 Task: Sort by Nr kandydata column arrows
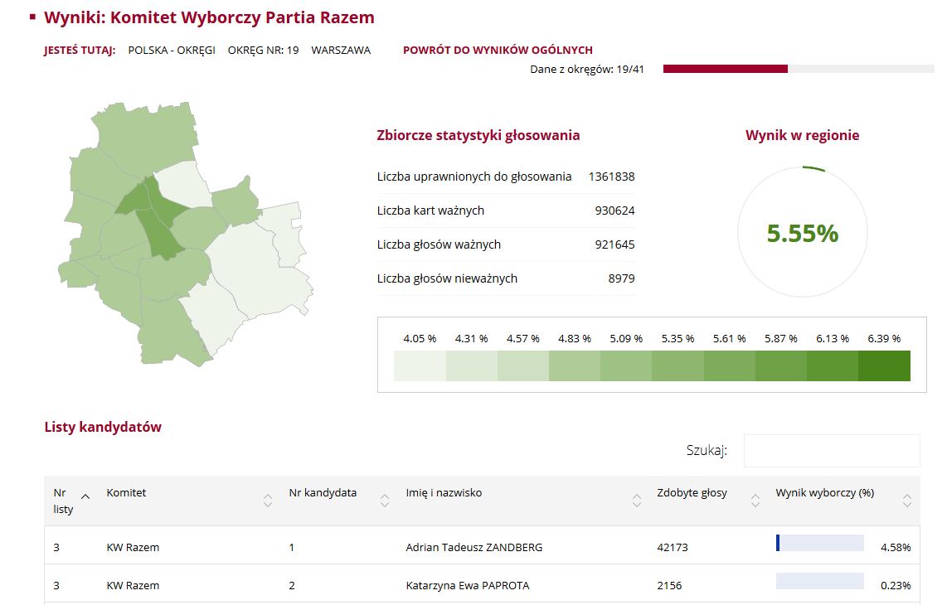click(385, 501)
